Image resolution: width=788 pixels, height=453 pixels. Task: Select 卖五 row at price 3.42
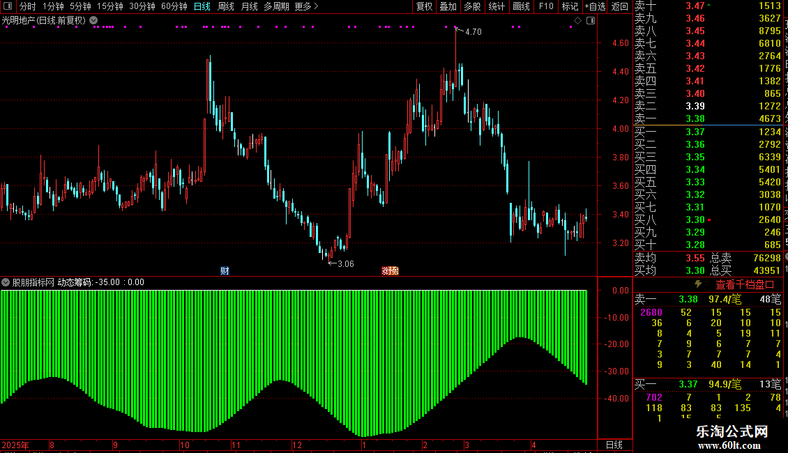[708, 68]
